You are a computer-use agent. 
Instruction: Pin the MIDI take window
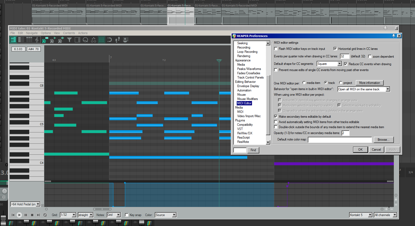pyautogui.click(x=386, y=28)
